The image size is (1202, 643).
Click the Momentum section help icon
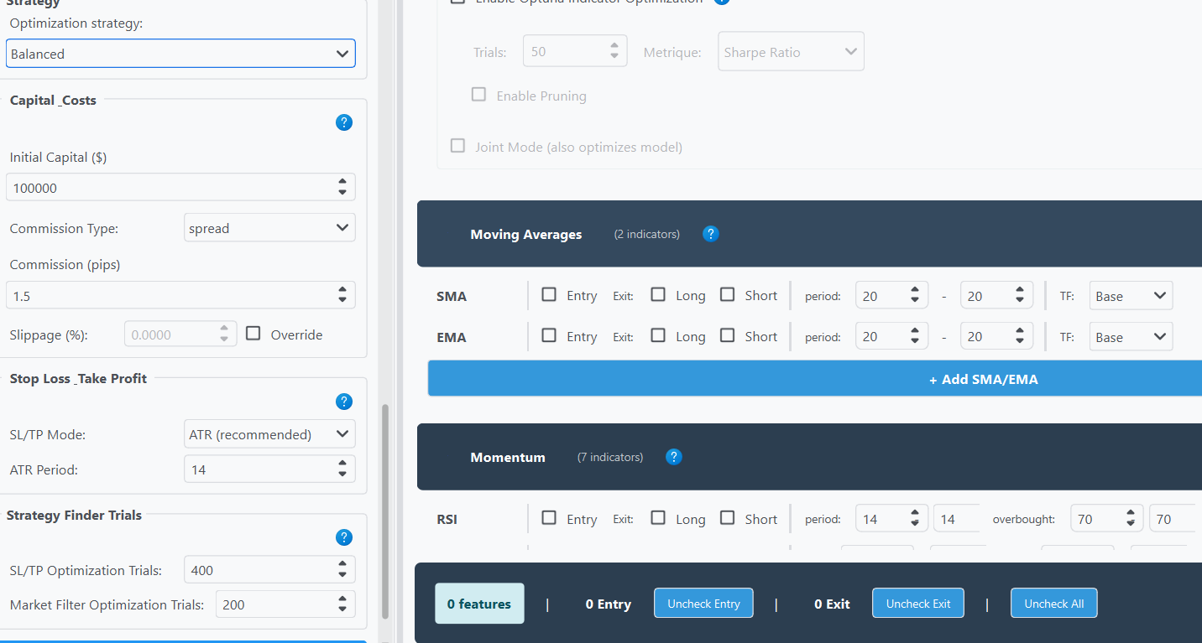click(673, 457)
